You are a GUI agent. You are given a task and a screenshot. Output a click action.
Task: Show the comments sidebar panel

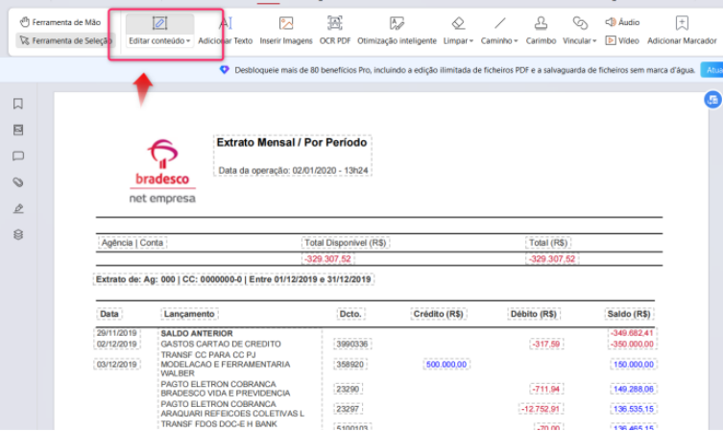tap(18, 156)
